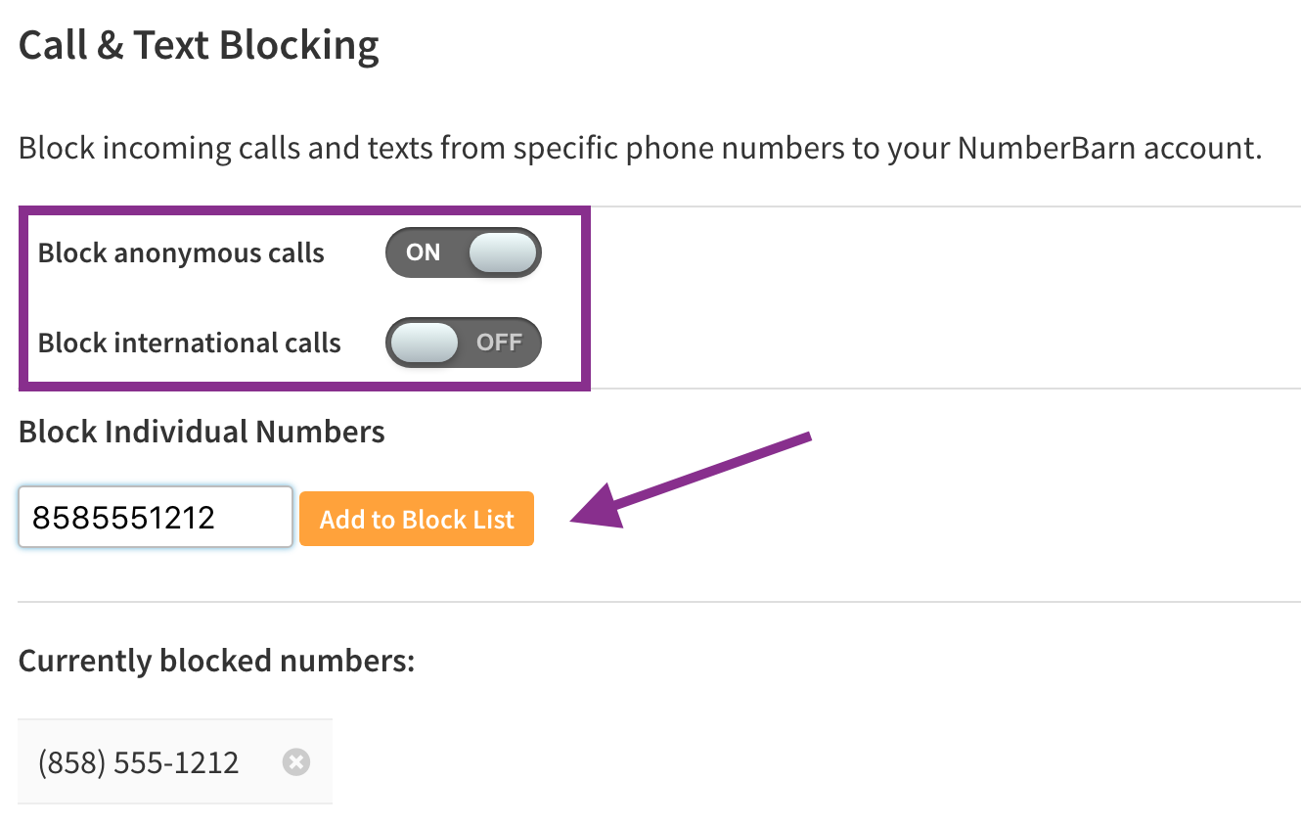
Task: Click the Block international calls label
Action: pos(190,344)
